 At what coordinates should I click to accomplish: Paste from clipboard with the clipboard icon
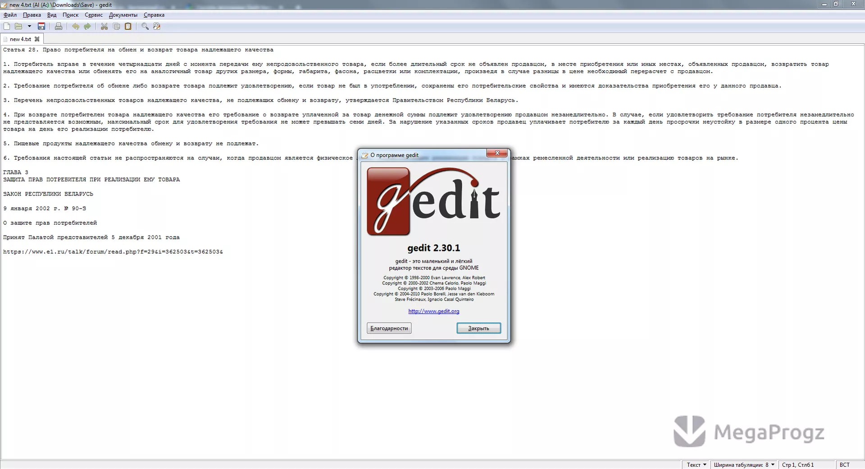(x=128, y=27)
